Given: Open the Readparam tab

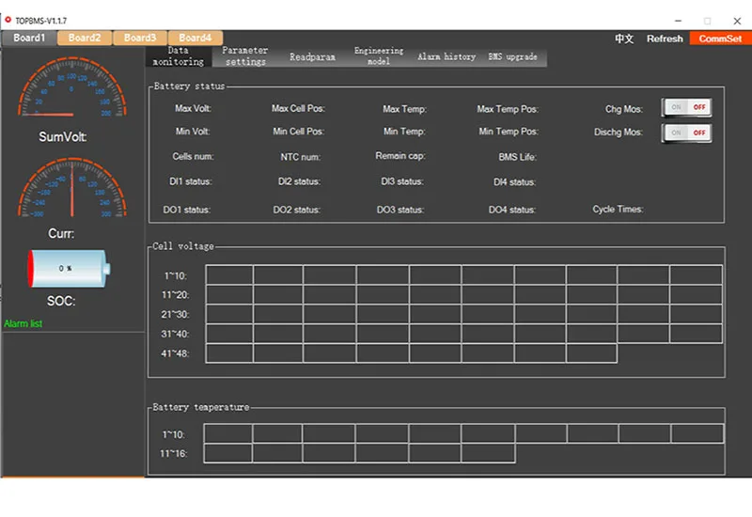Looking at the screenshot, I should 312,57.
